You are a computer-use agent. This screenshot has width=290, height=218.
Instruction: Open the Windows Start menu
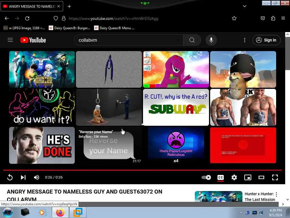click(x=7, y=212)
